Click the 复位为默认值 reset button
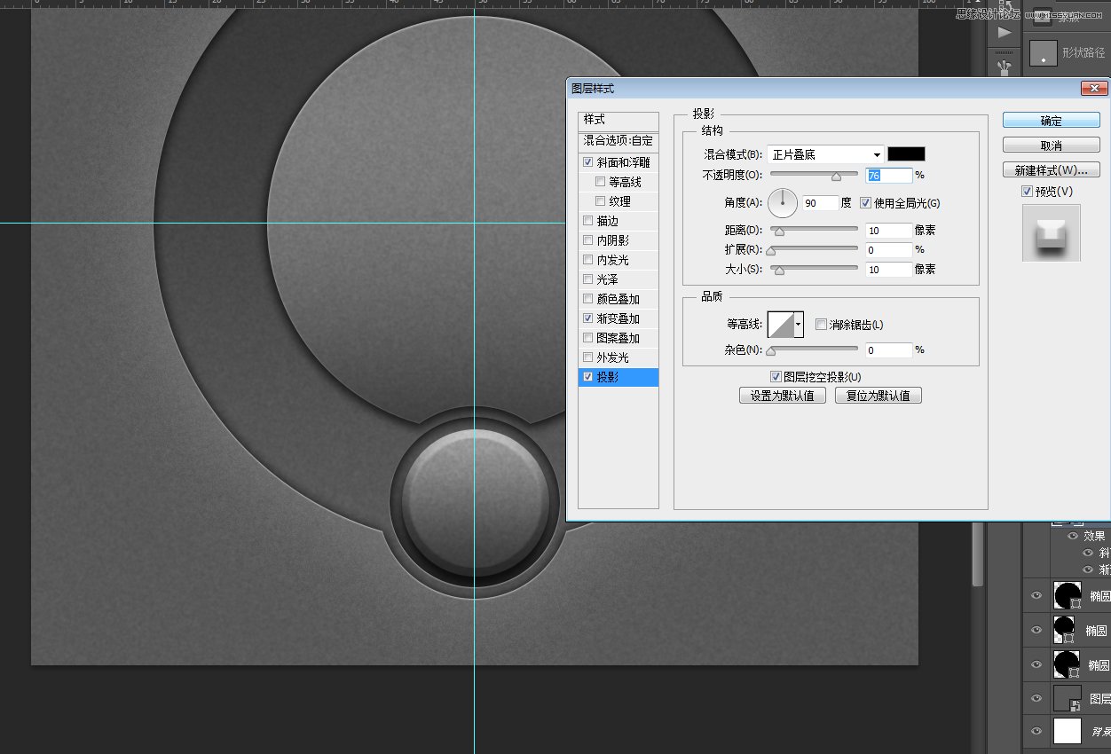The width and height of the screenshot is (1111, 754). (x=878, y=395)
